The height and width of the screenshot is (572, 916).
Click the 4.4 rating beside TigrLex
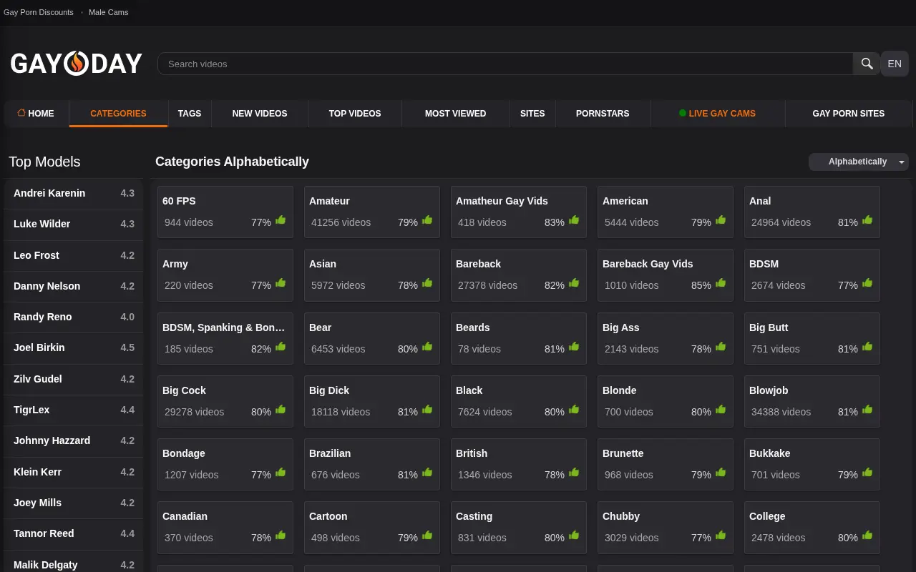pyautogui.click(x=127, y=410)
